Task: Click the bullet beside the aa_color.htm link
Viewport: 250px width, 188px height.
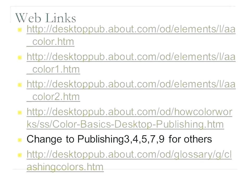Action: 20,30
